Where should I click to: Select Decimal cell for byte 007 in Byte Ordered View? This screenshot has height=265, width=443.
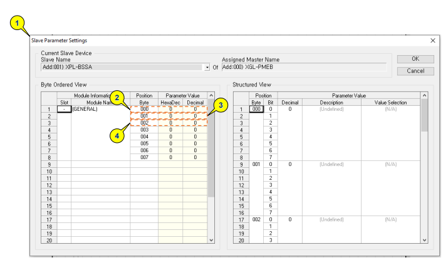(x=195, y=157)
